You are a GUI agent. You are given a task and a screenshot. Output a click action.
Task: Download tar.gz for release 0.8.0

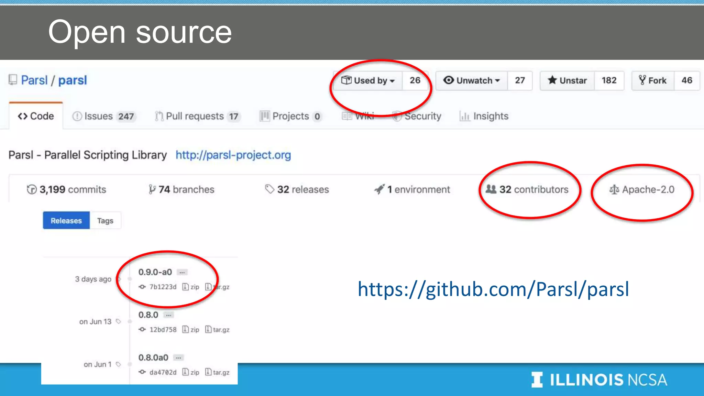[217, 330]
